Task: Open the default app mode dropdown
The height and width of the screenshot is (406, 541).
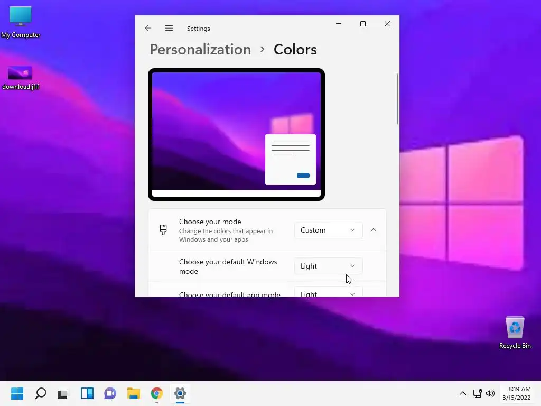Action: pos(328,292)
